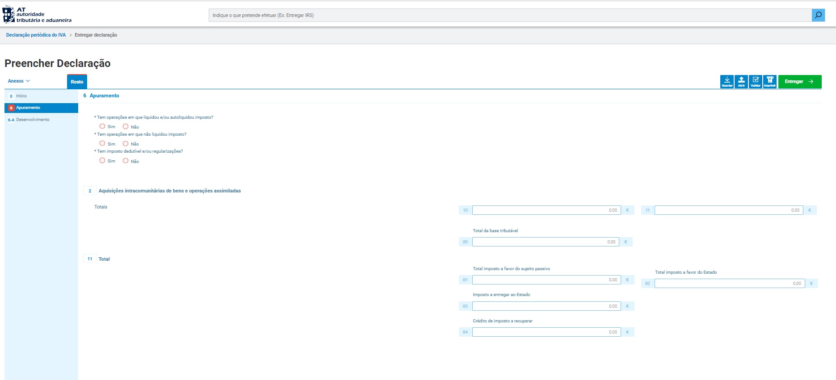
Task: Click the Imprimir (print) icon
Action: pyautogui.click(x=770, y=82)
